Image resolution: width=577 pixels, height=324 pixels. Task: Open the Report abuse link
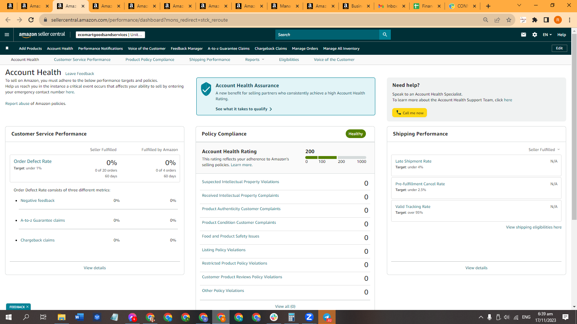click(17, 103)
